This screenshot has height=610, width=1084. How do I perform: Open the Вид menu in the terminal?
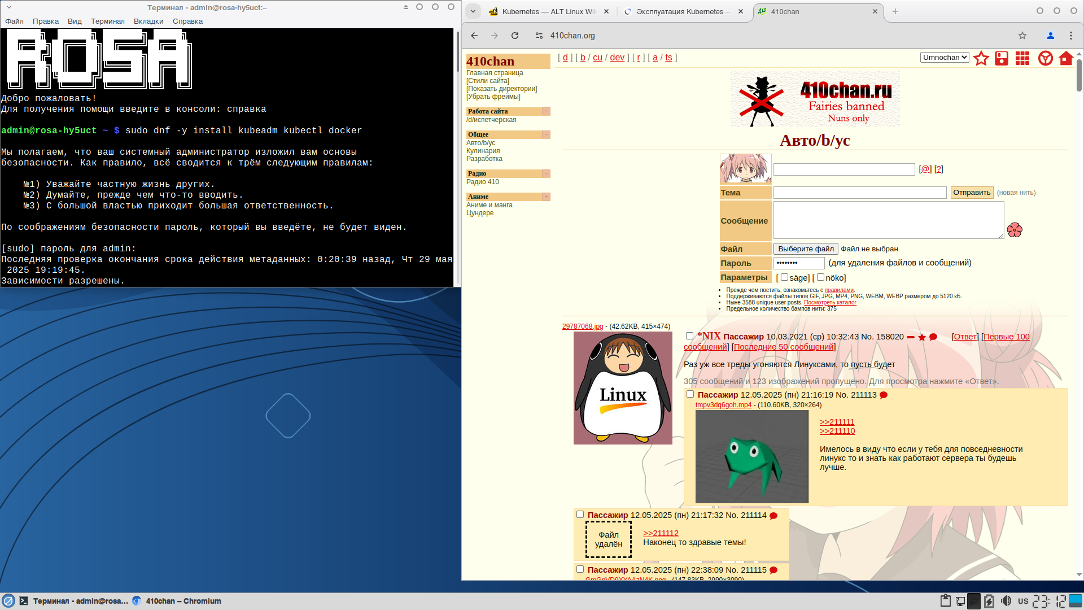[75, 21]
